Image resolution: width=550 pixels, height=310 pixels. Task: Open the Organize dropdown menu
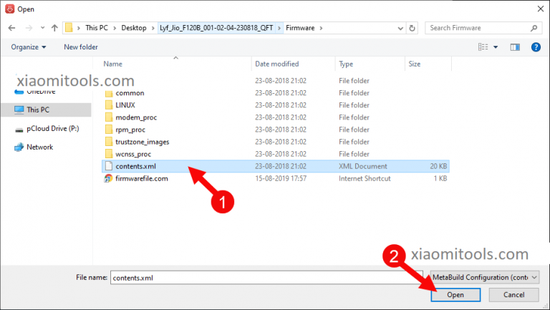point(29,47)
